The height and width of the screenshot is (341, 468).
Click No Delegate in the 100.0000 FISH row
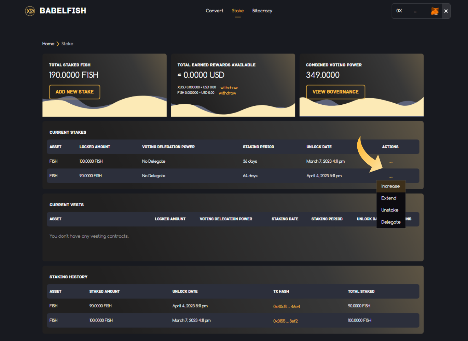[154, 161]
